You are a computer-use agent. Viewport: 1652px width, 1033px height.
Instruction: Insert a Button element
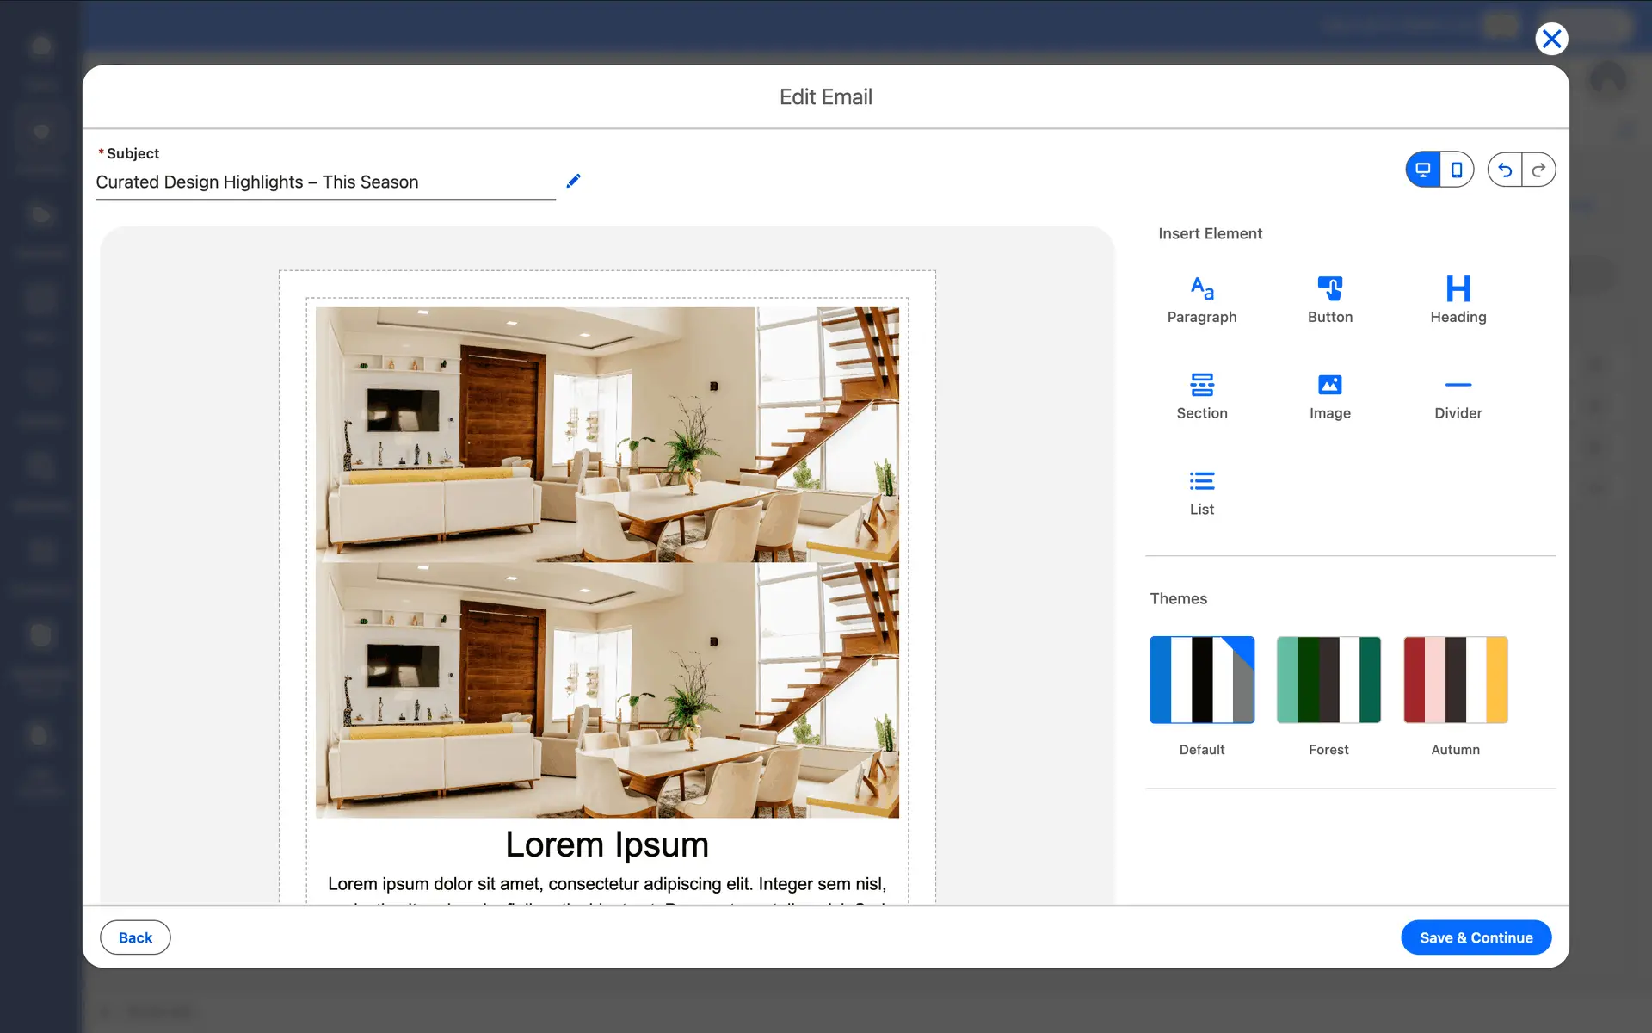point(1329,299)
